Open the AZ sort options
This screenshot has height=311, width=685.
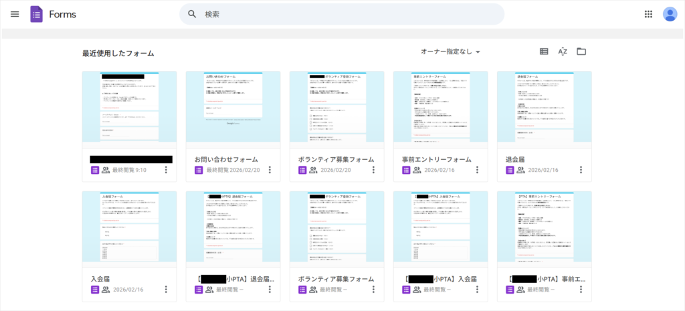(563, 51)
